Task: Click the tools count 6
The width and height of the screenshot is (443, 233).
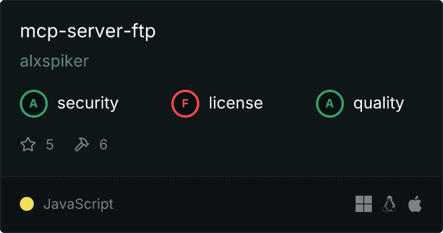Action: pos(103,144)
